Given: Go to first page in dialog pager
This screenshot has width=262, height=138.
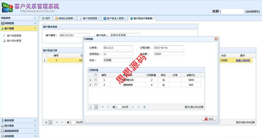Looking at the screenshot, I should pyautogui.click(x=103, y=107).
